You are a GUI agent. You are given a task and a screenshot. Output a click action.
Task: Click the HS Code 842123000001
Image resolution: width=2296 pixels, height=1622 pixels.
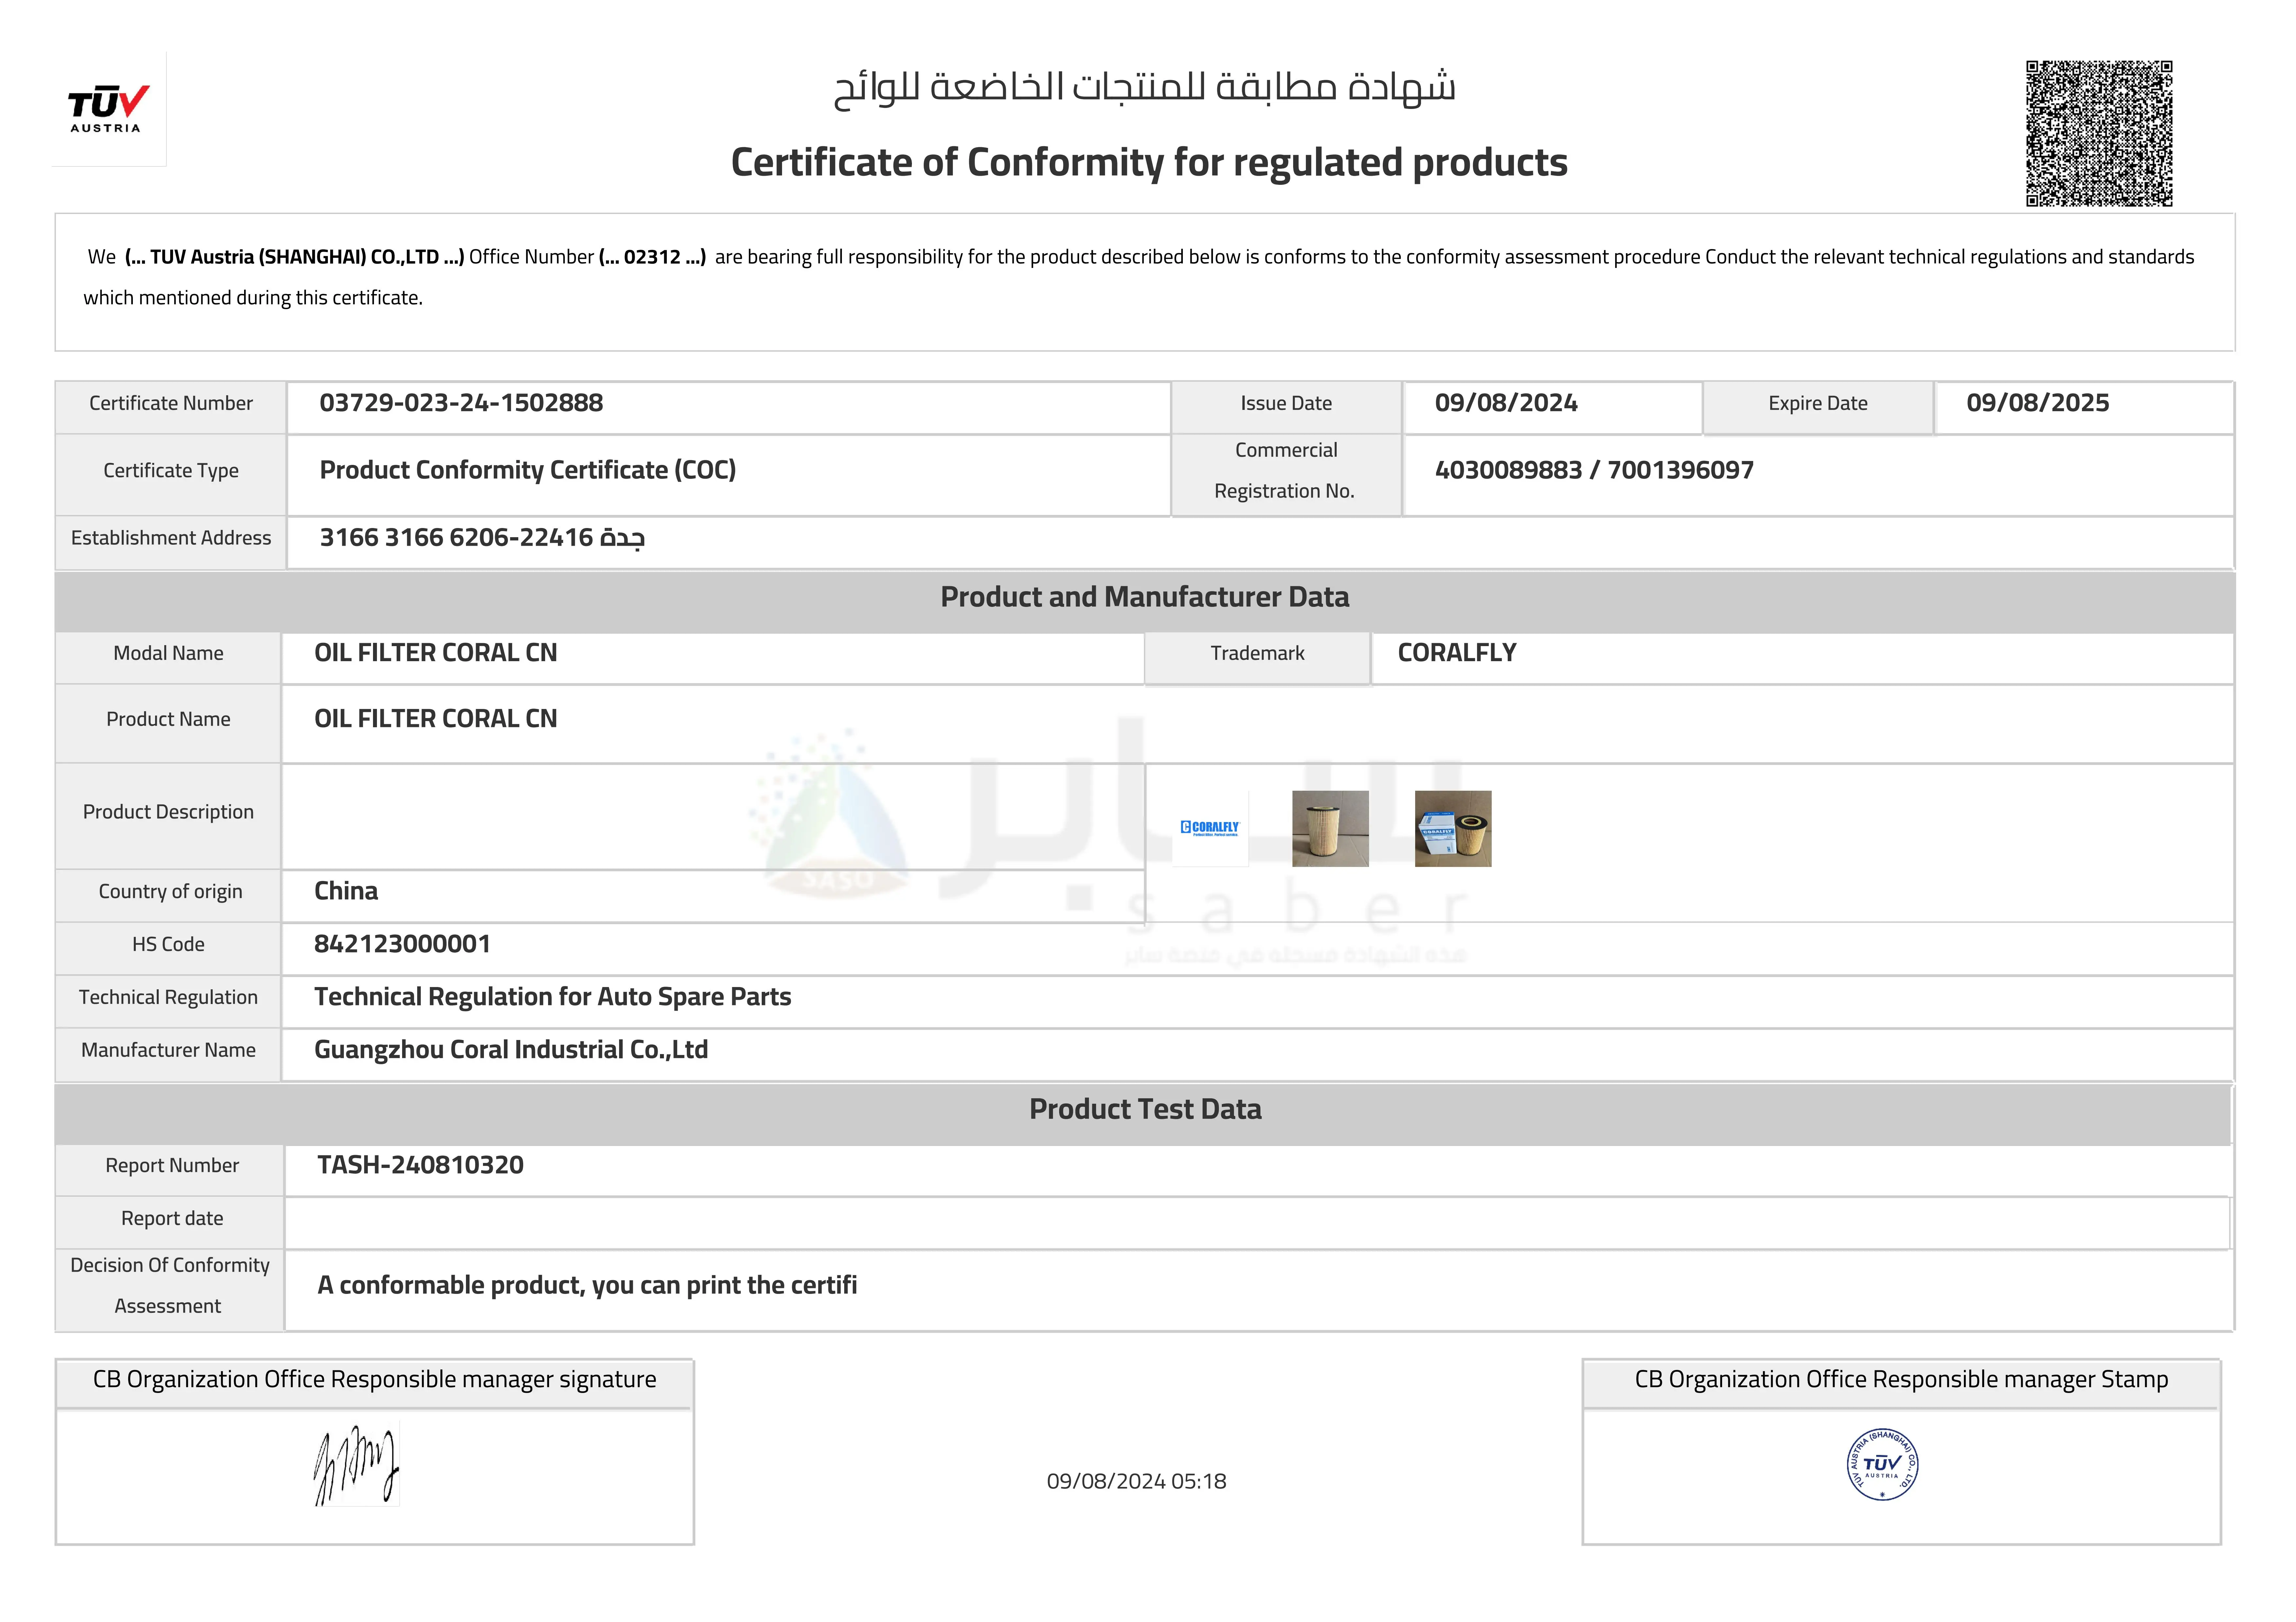[x=402, y=944]
